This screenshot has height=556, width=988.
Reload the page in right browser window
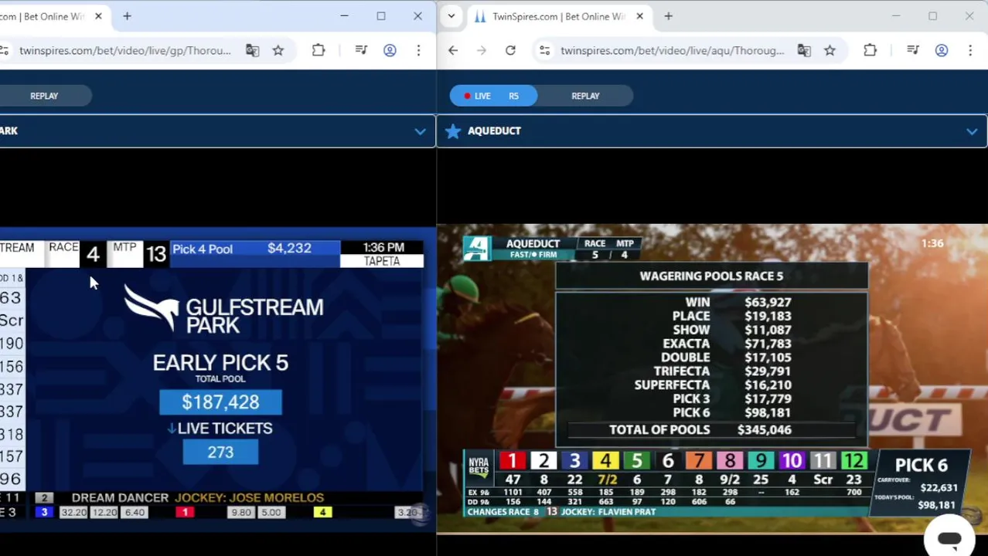(510, 50)
